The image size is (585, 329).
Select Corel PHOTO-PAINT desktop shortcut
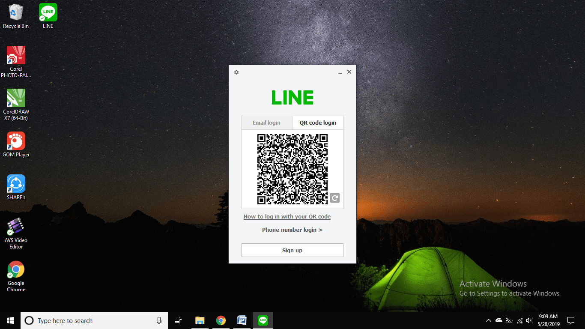click(x=16, y=62)
